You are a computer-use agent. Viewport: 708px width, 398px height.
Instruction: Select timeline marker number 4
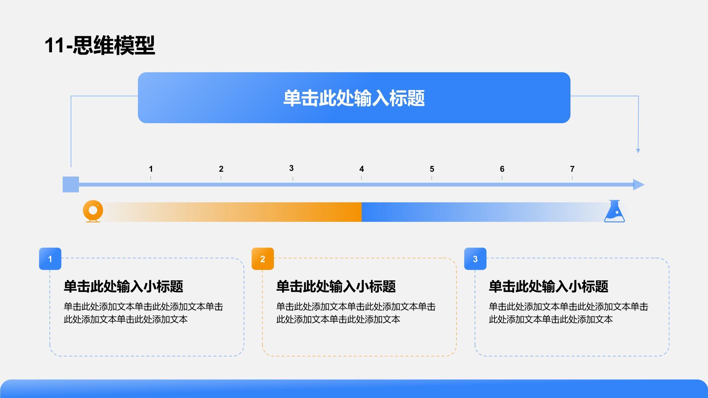(361, 169)
